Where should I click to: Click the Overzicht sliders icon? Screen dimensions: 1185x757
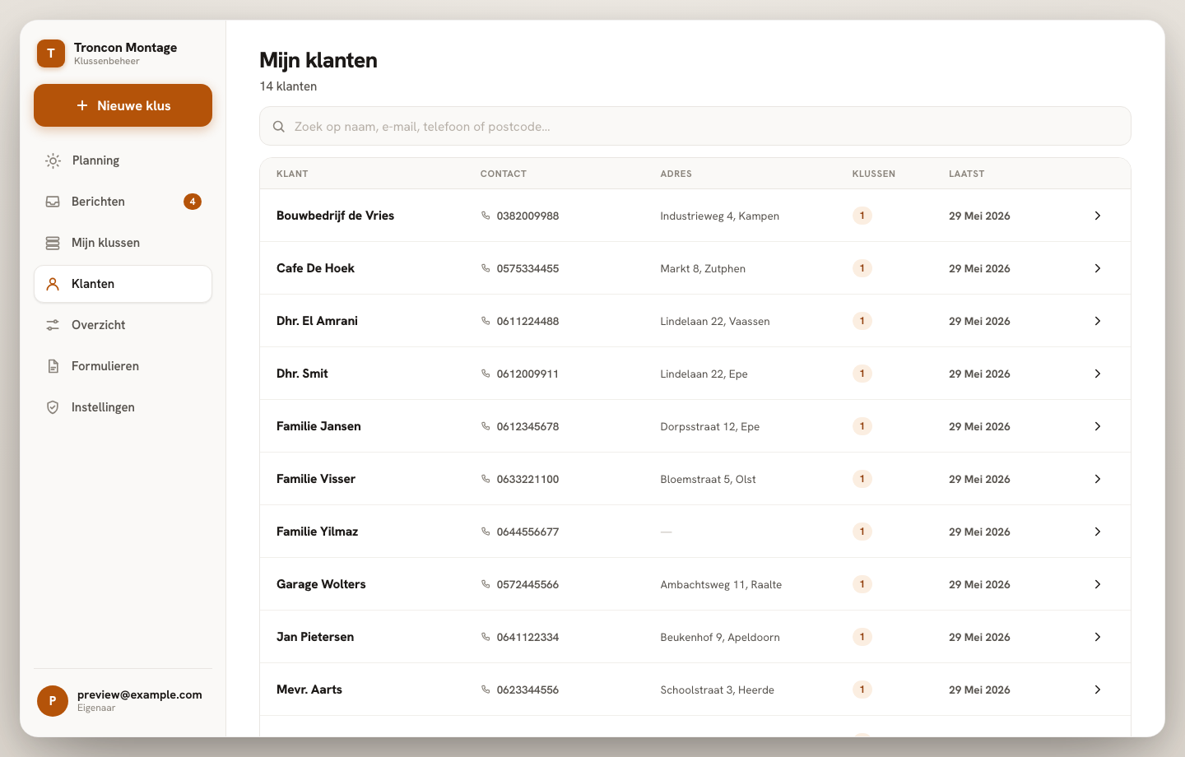tap(53, 325)
